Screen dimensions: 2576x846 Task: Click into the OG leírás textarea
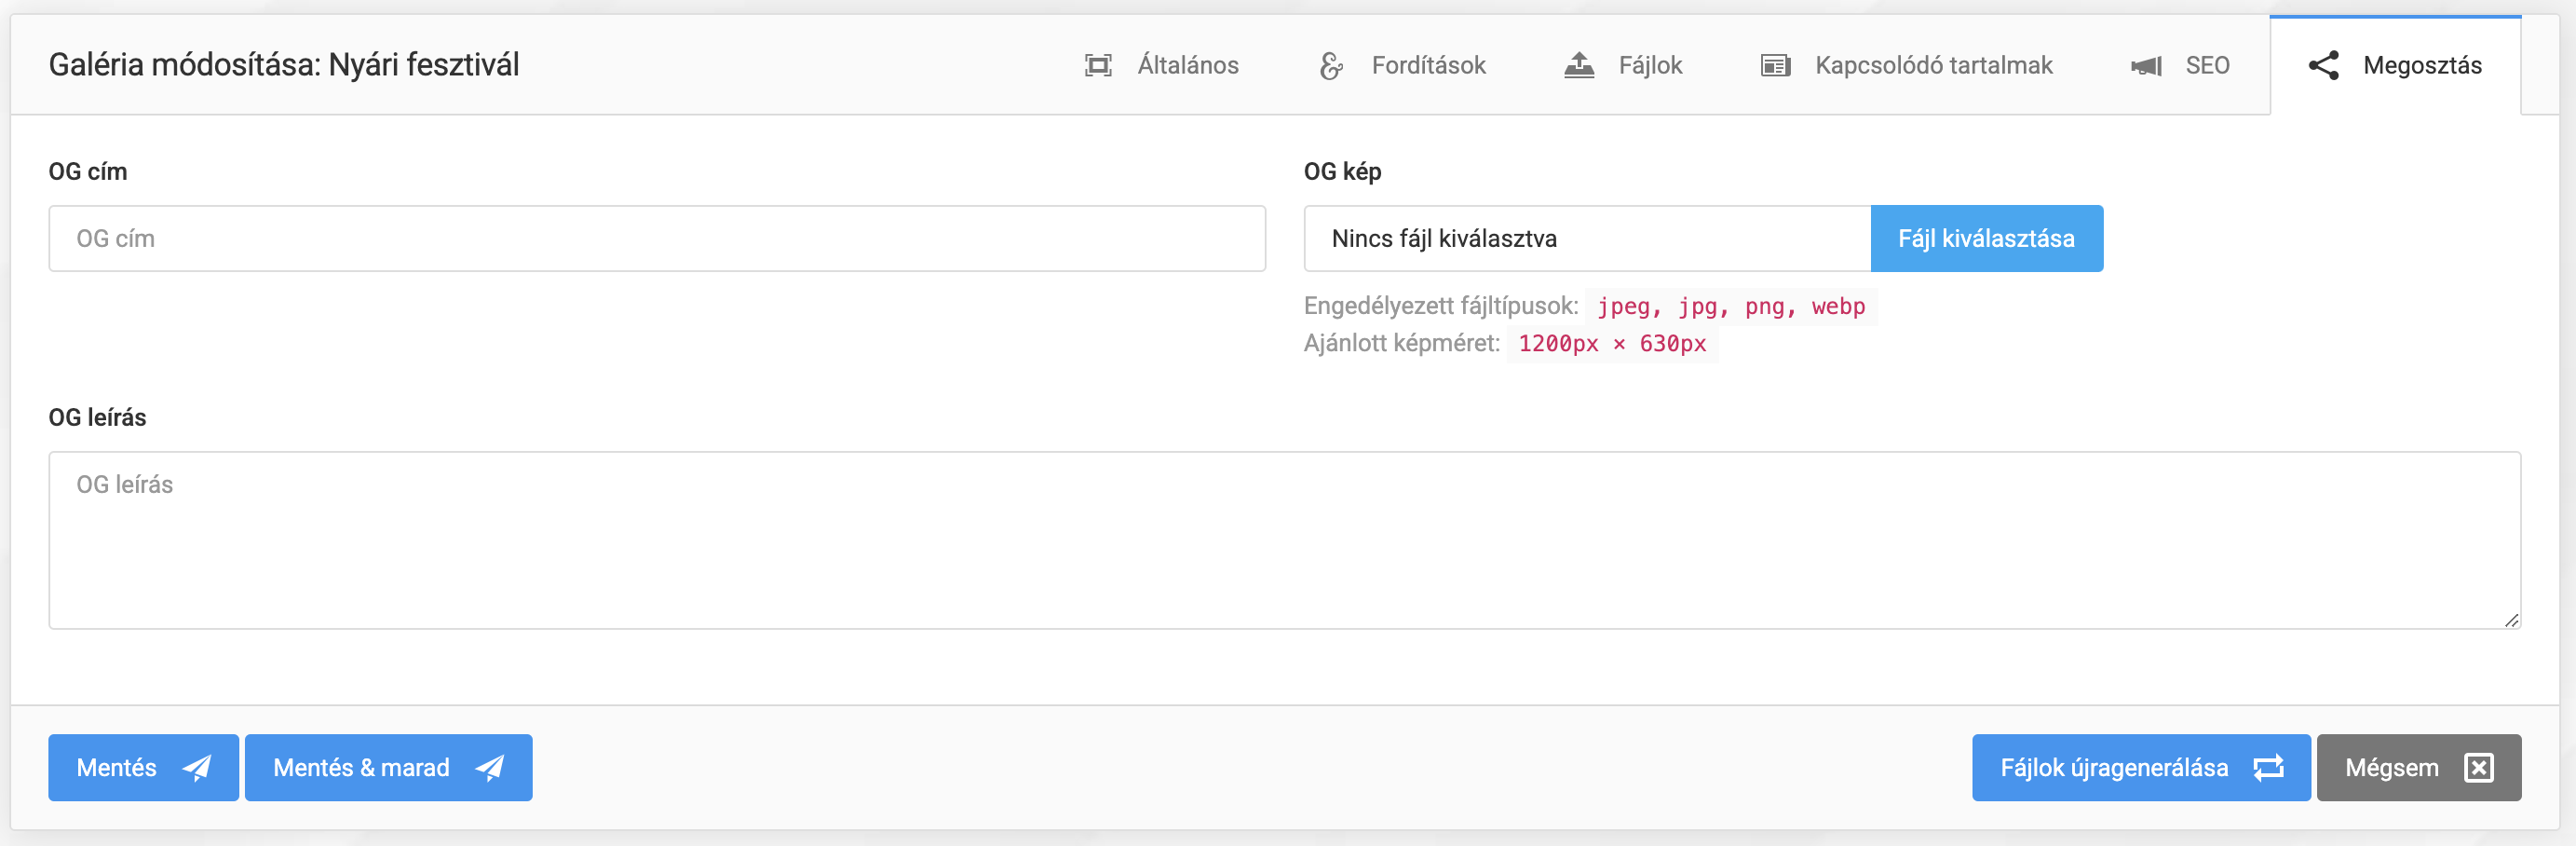coord(1284,540)
